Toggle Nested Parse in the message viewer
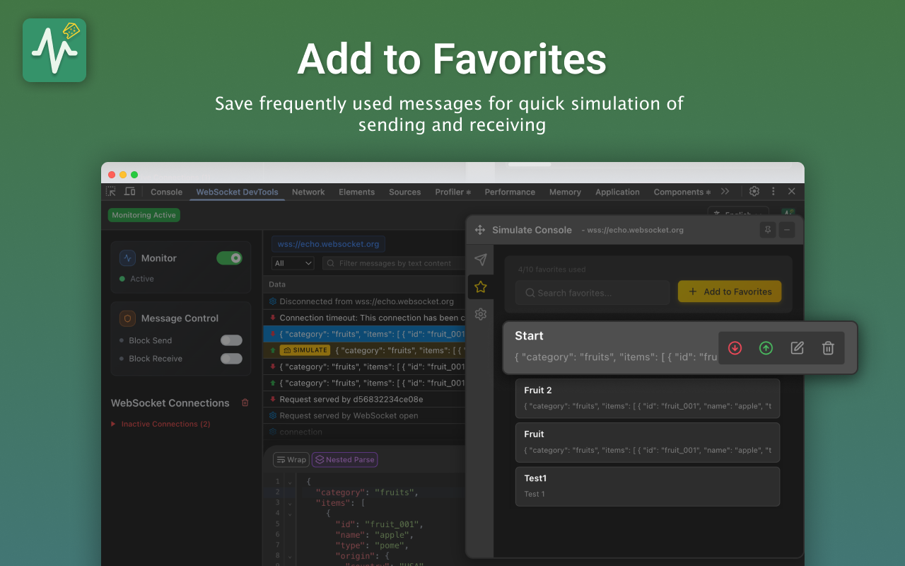This screenshot has height=566, width=905. (x=344, y=459)
